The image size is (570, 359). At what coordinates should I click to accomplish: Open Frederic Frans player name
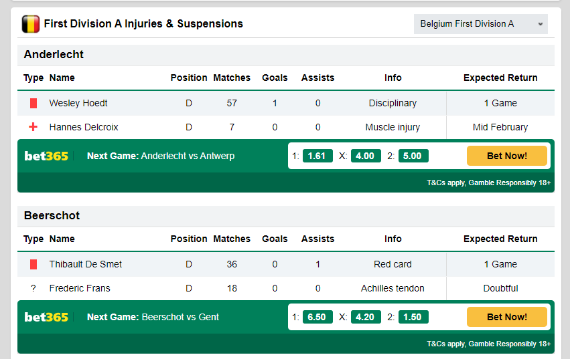[x=80, y=288]
